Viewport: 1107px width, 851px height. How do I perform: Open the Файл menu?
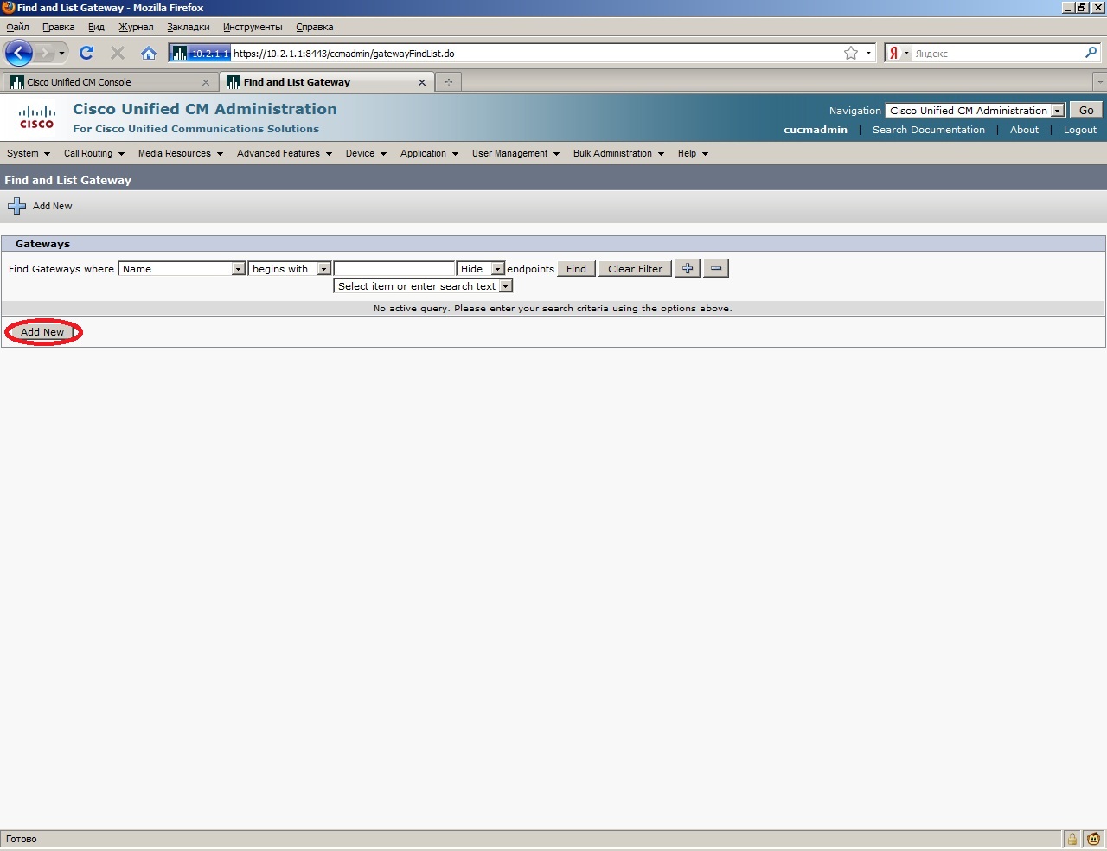click(17, 27)
